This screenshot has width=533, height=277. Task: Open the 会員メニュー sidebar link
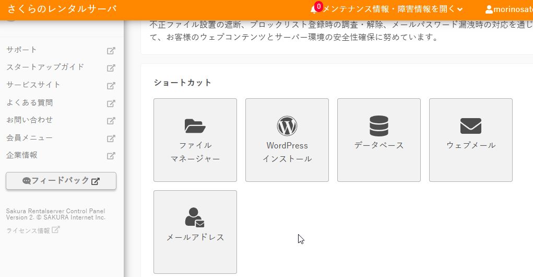[30, 137]
